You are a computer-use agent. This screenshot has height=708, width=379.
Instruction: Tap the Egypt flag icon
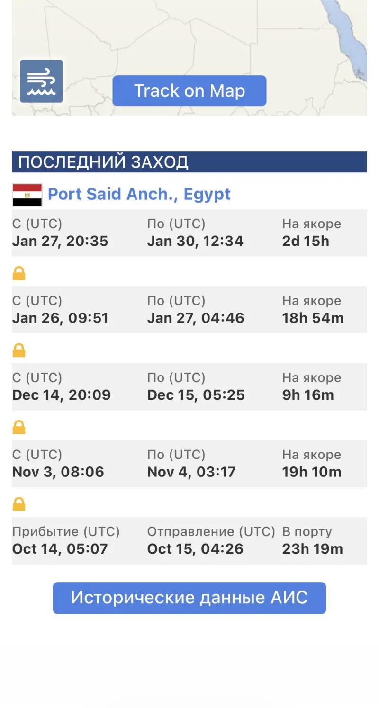(x=27, y=195)
